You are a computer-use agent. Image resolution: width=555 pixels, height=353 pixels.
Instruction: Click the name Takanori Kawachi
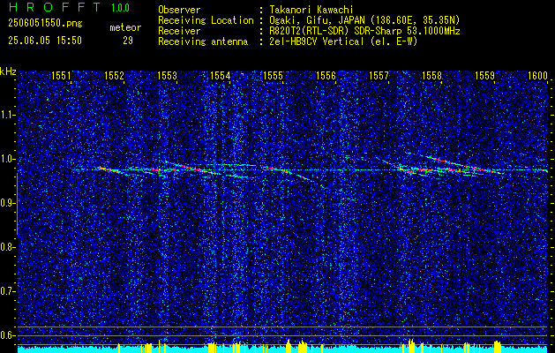pyautogui.click(x=311, y=10)
